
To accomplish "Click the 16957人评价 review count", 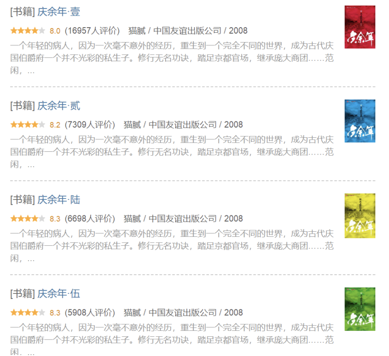I will coord(92,31).
